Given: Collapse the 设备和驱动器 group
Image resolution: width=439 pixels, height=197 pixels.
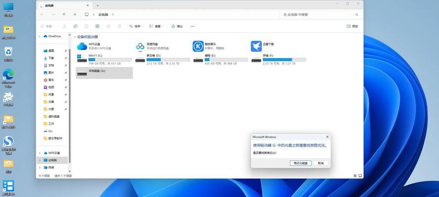Looking at the screenshot, I should (75, 37).
